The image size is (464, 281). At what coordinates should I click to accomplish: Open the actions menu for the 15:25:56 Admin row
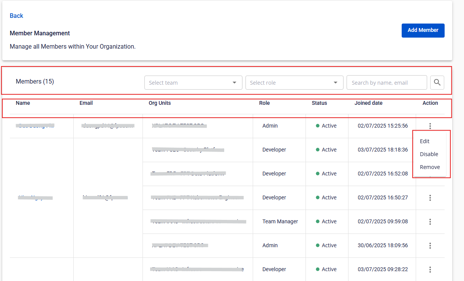tap(430, 126)
